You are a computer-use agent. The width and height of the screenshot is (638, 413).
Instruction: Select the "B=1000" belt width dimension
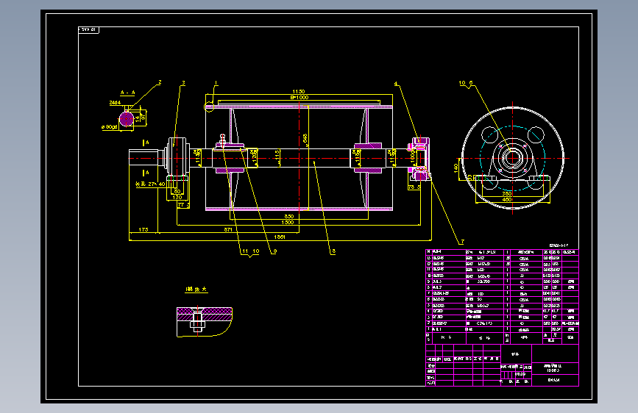click(299, 98)
